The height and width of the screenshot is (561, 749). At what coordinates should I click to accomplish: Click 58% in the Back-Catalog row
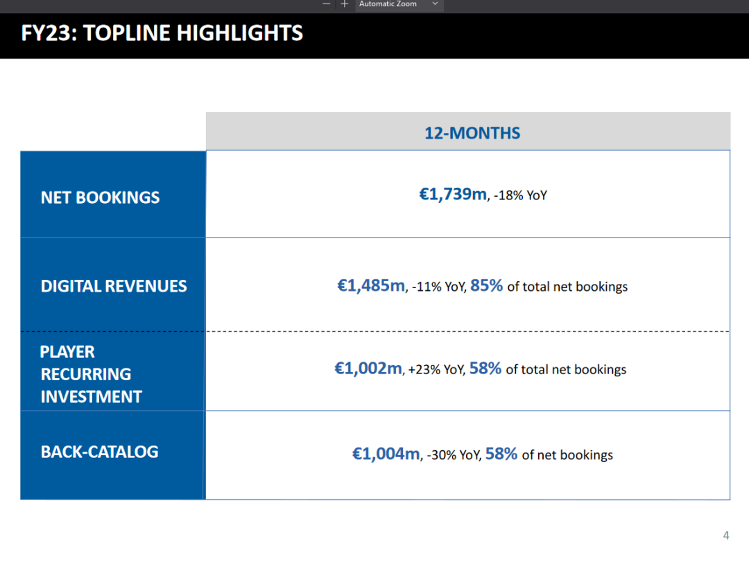click(x=501, y=454)
